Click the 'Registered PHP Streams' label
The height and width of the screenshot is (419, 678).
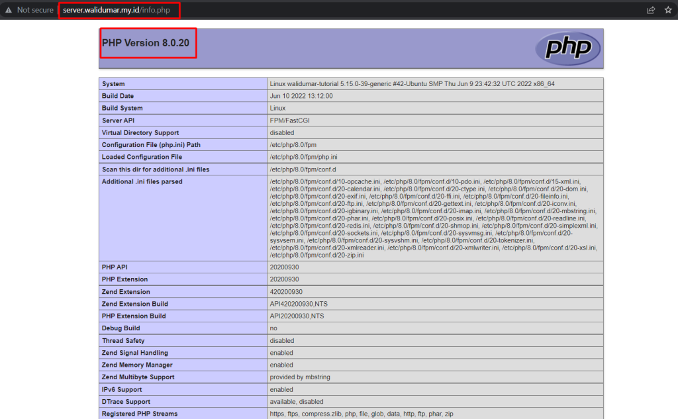[140, 414]
